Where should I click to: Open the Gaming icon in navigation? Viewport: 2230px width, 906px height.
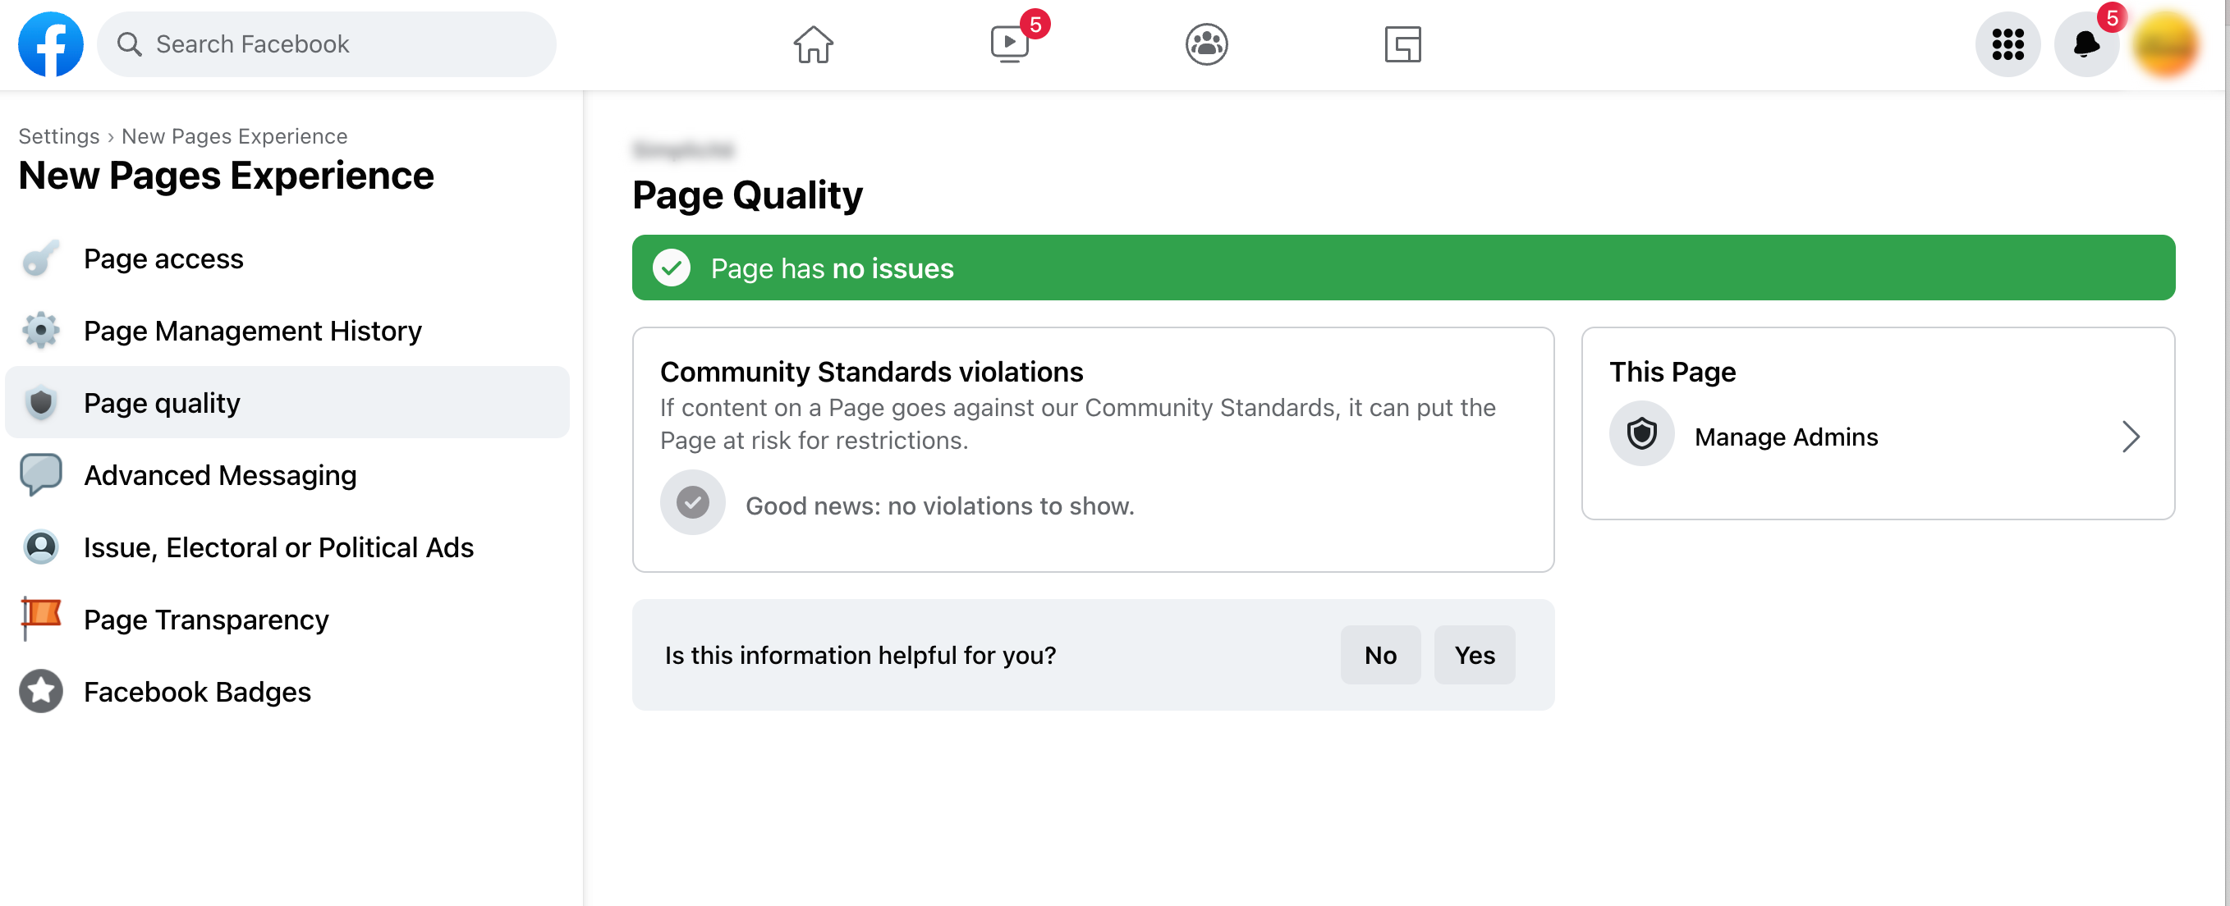(x=1402, y=44)
